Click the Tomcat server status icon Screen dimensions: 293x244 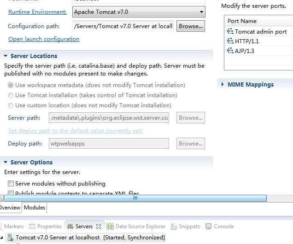[x=10, y=238]
